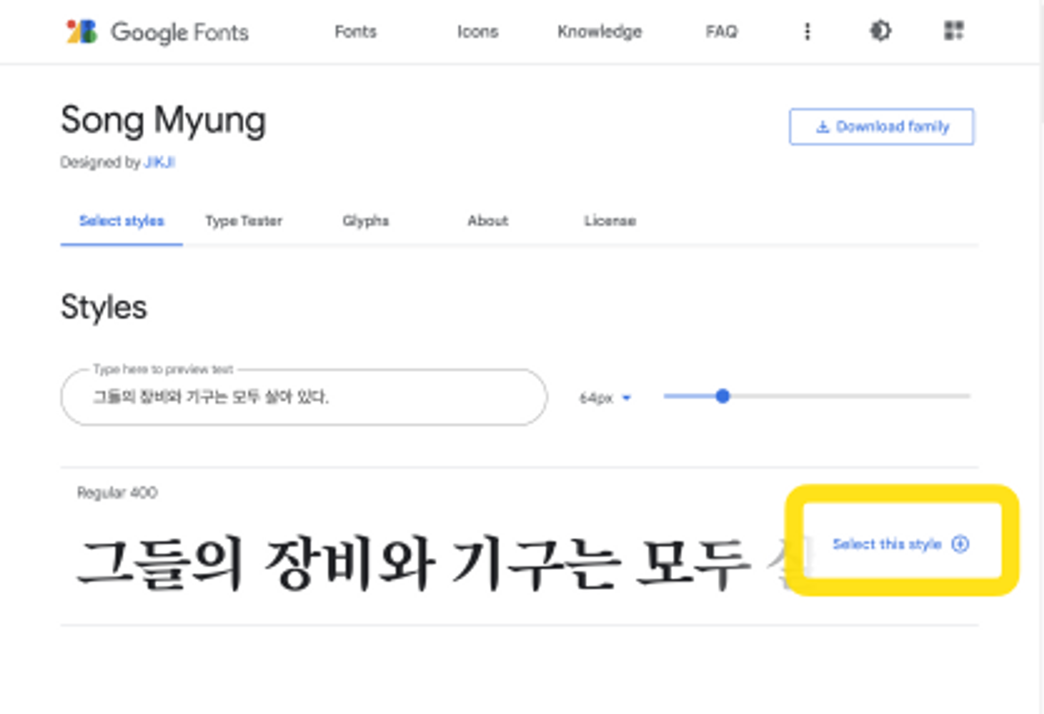Follow the JIKJI designer link
1044x714 pixels.
[159, 163]
